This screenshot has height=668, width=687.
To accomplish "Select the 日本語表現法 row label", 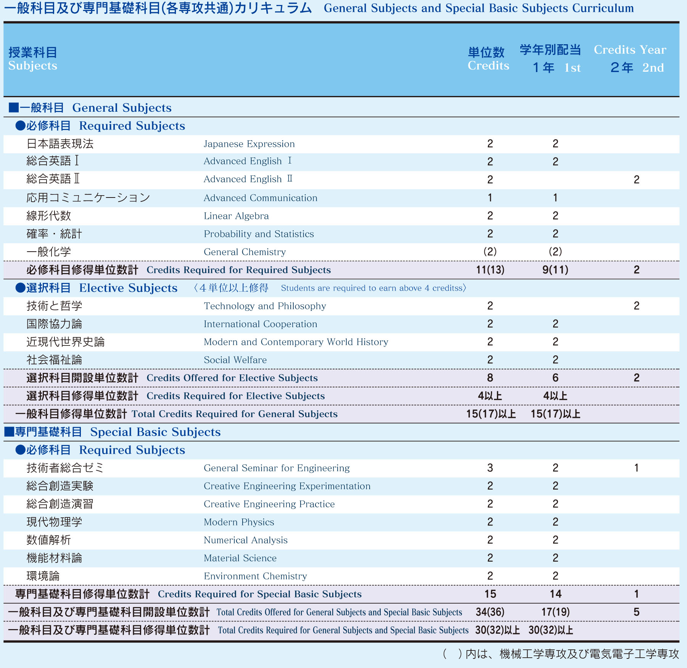I will 60,144.
